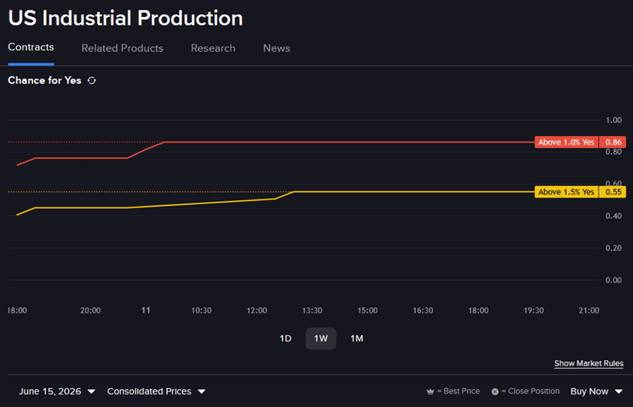Viewport: 633px width, 407px height.
Task: Click the 0.20 y-axis value
Action: pyautogui.click(x=613, y=248)
